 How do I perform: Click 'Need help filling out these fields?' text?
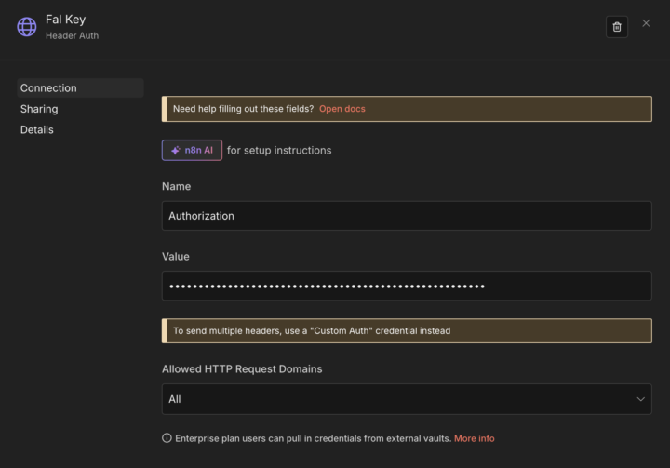243,109
